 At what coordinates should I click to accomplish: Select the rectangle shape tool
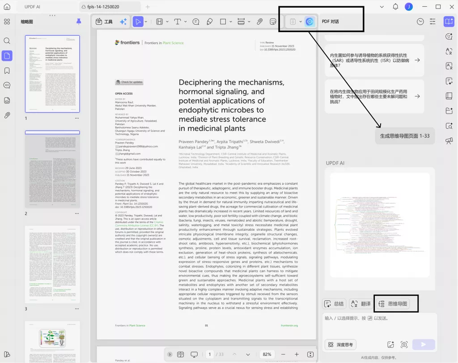pos(223,21)
